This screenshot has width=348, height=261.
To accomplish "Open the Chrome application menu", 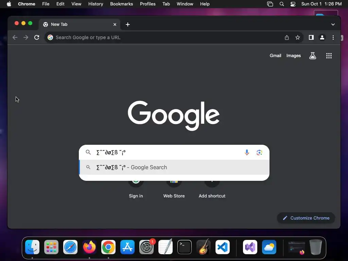I will [x=27, y=4].
